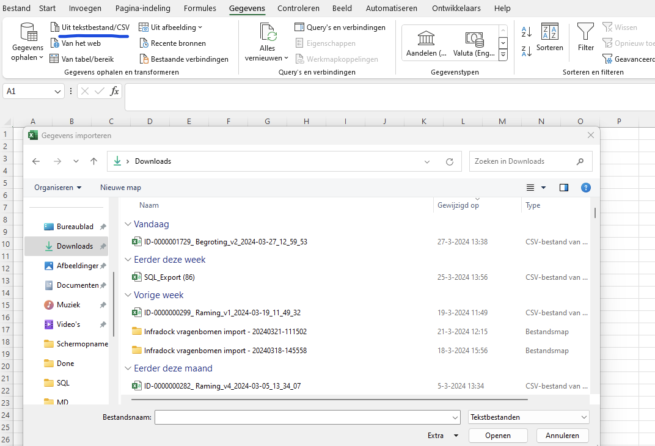Sort by Gewijzigd op column
Image resolution: width=655 pixels, height=446 pixels.
[458, 205]
